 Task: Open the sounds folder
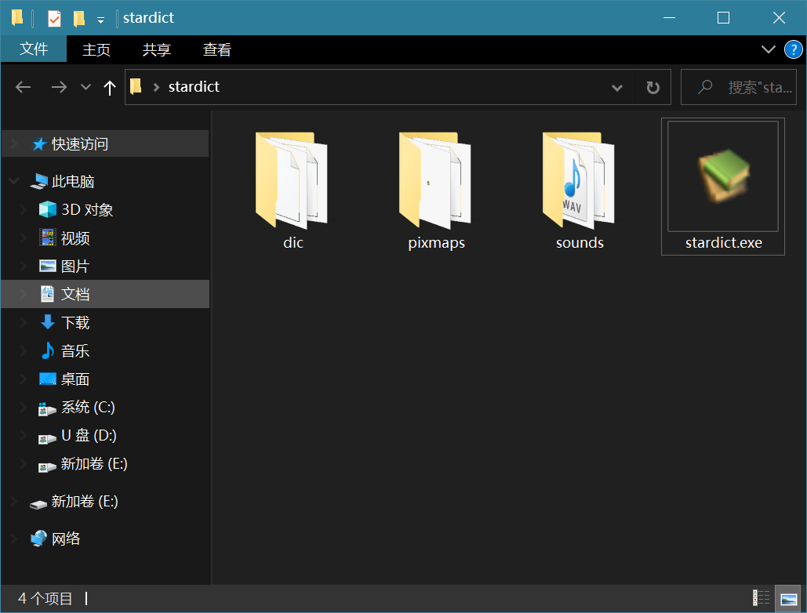tap(579, 181)
